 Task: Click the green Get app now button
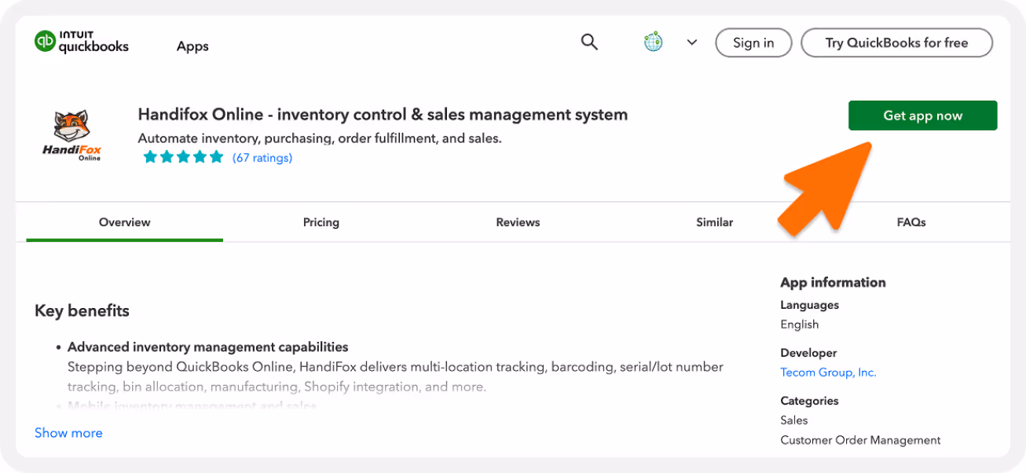pos(922,115)
